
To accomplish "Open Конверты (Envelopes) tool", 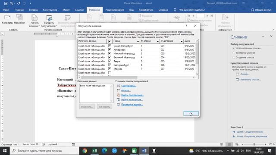I will 7,19.
